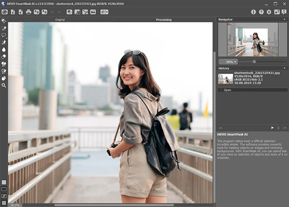289x207 pixels.
Task: Choose the custom background picture icon
Action: 93,12
